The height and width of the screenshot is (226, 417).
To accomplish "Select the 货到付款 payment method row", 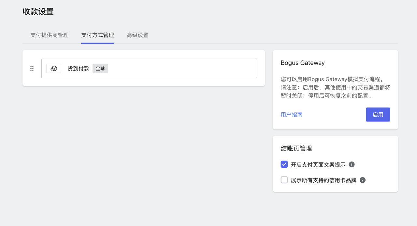I will click(149, 68).
